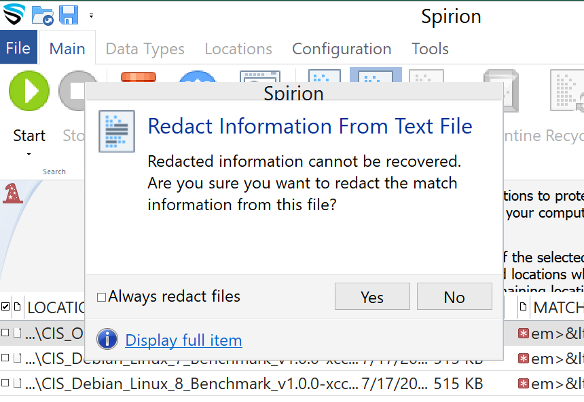Check the CIS_Debian_Linux_8_Benchmark row checkbox
This screenshot has width=584, height=402.
click(5, 384)
